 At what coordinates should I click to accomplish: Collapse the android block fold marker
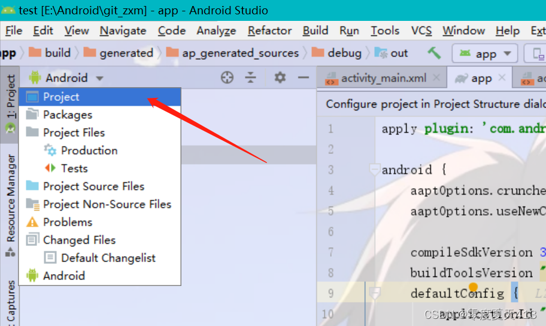(374, 170)
